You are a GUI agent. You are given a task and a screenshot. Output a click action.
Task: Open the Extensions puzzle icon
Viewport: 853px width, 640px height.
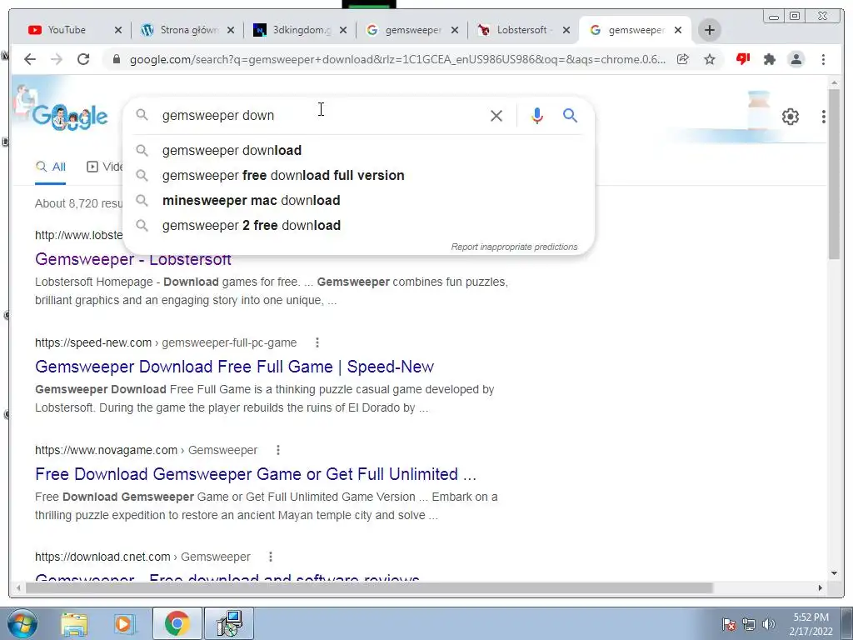(x=769, y=59)
